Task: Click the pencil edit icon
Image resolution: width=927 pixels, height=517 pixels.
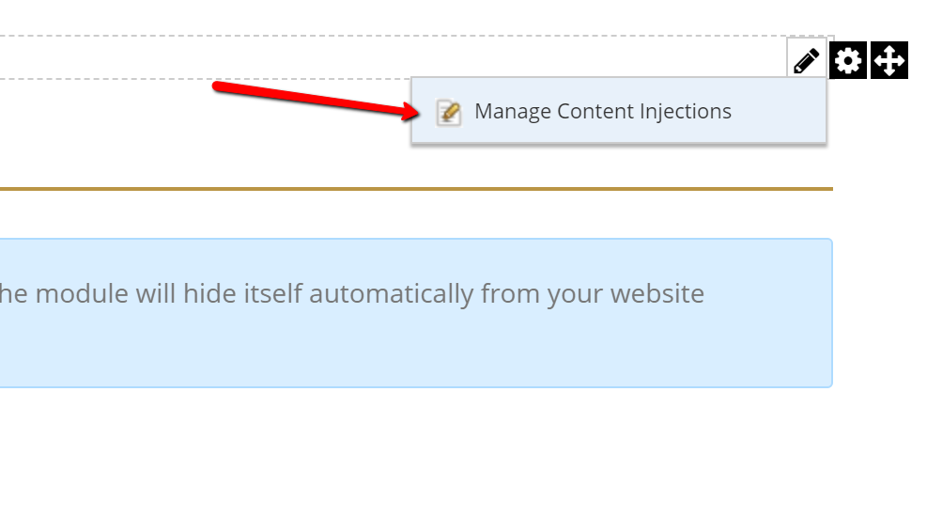Action: pos(807,59)
